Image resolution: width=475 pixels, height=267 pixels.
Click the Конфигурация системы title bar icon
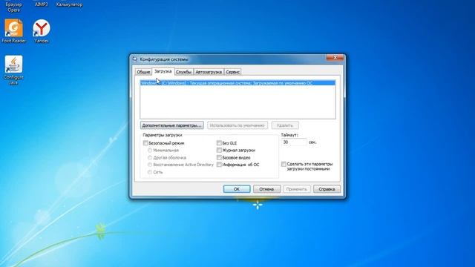135,59
